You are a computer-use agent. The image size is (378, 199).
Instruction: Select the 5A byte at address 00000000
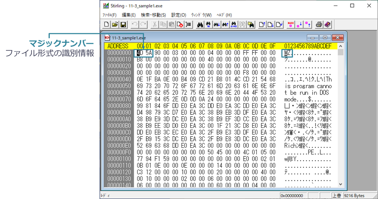[149, 53]
